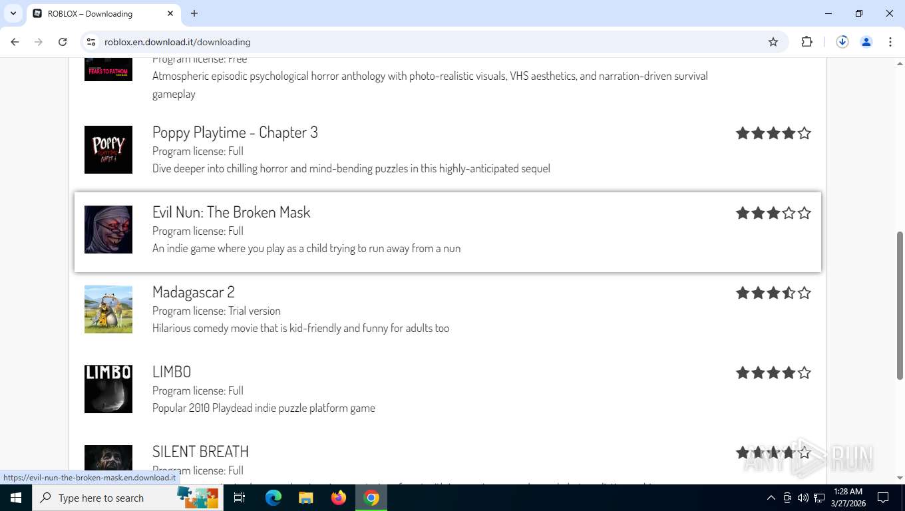This screenshot has height=511, width=905.
Task: Open the taskbar clock and date
Action: (x=848, y=498)
